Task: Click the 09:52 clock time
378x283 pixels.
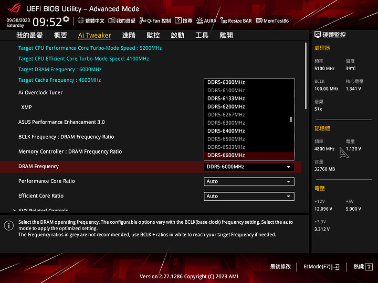Action: [x=47, y=22]
